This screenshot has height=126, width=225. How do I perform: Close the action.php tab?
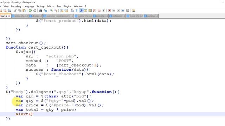pyautogui.click(x=27, y=16)
